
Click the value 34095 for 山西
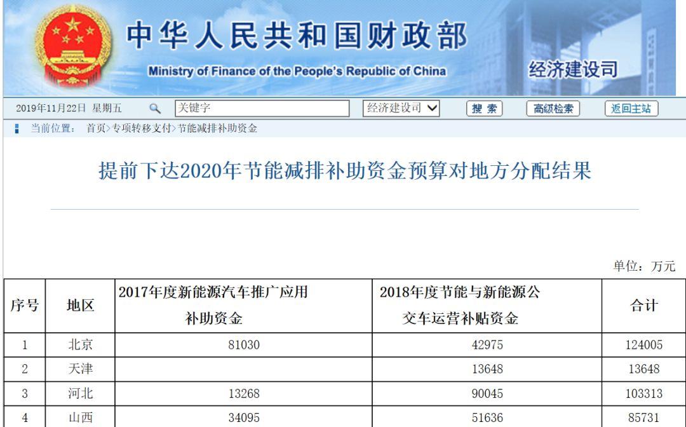coord(244,418)
